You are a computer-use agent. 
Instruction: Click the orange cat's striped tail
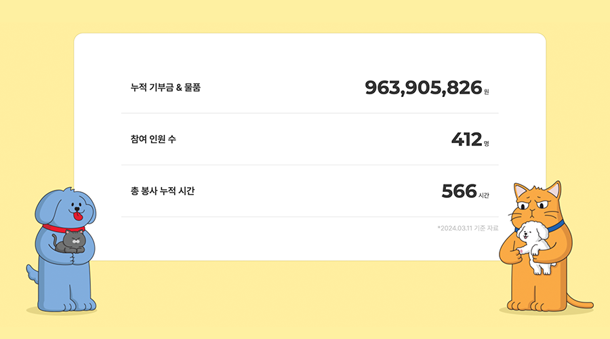(578, 303)
